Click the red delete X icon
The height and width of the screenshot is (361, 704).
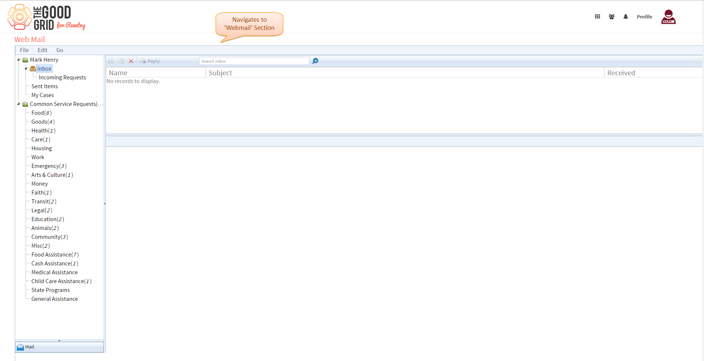(131, 61)
